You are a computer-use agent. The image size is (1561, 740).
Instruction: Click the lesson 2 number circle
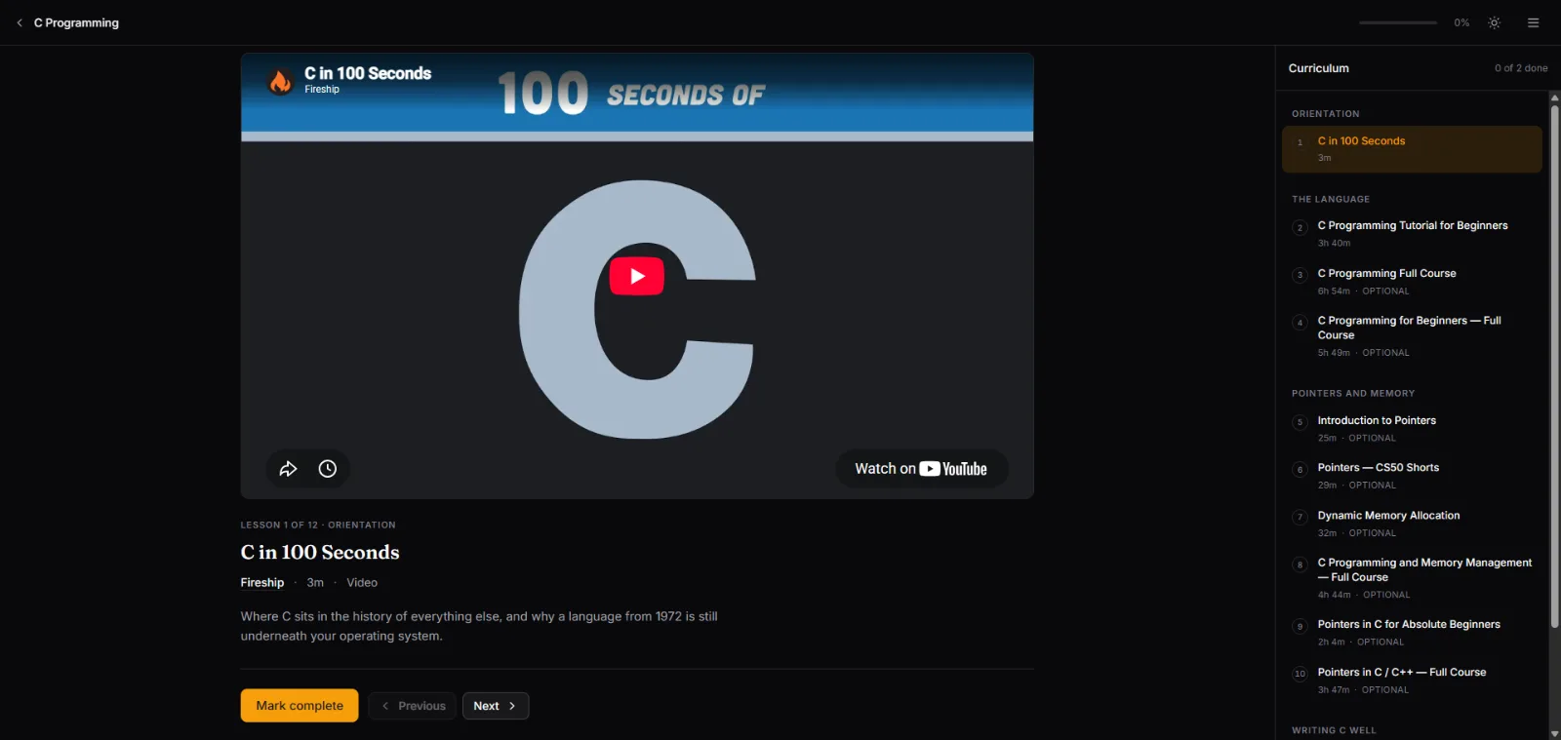click(x=1300, y=228)
